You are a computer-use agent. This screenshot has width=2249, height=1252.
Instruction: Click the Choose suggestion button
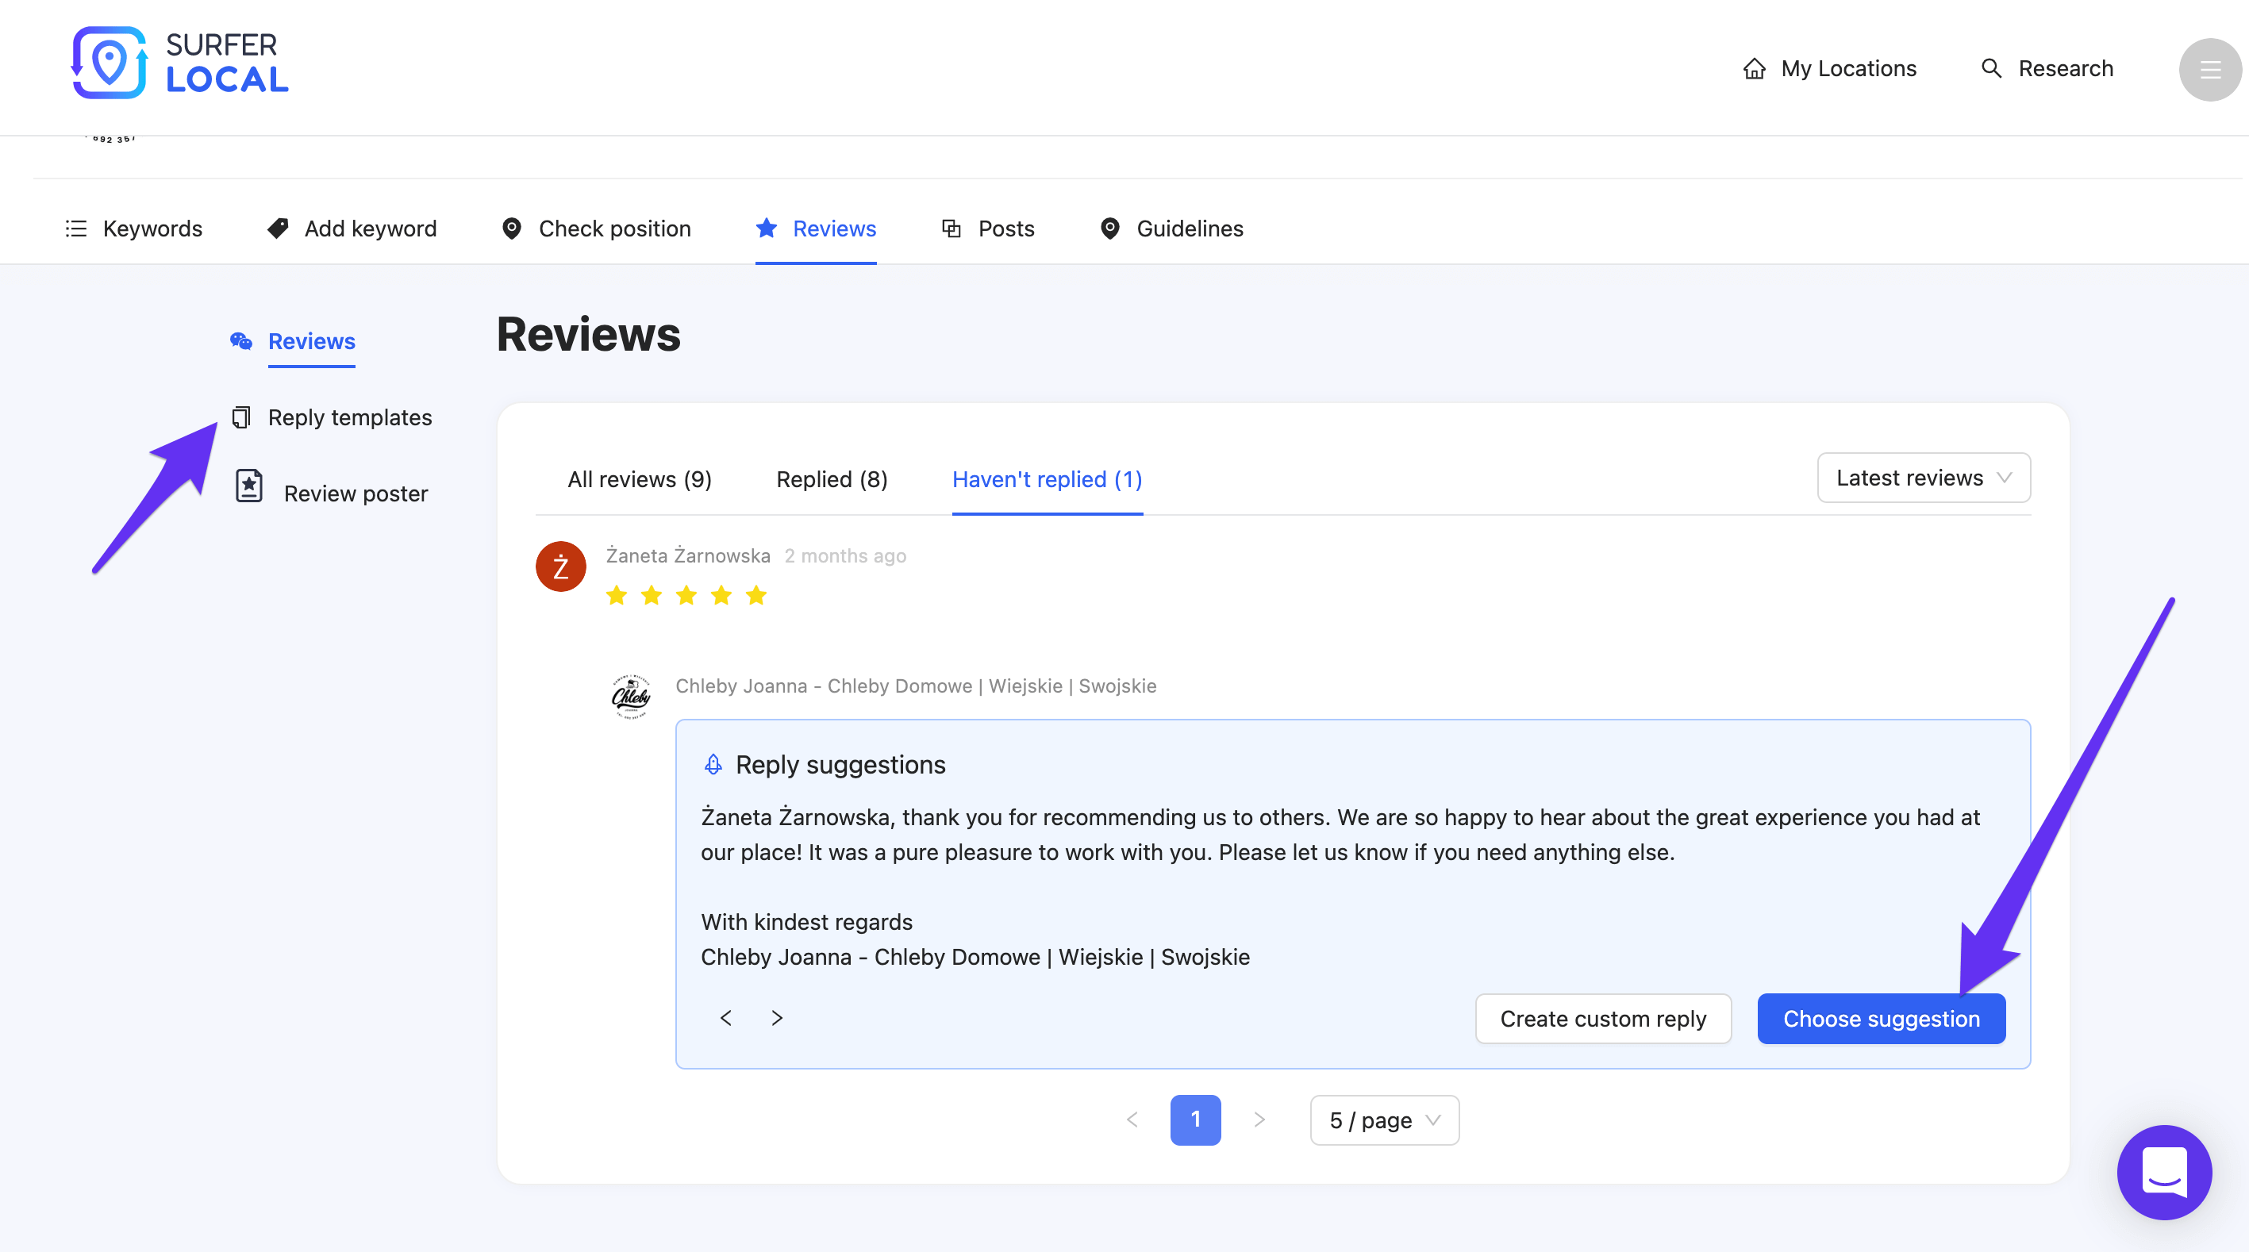click(1882, 1018)
